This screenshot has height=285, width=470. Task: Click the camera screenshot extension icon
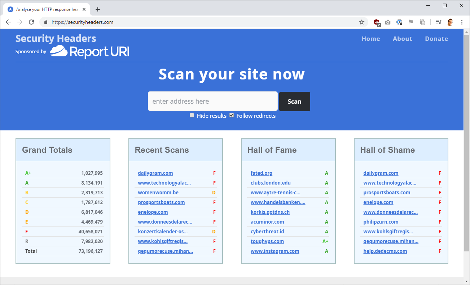[x=388, y=22]
